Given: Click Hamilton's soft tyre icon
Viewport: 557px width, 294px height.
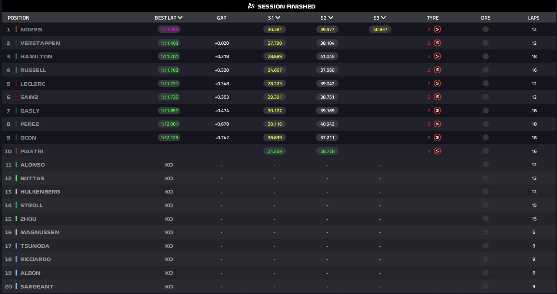Looking at the screenshot, I should pyautogui.click(x=437, y=57).
